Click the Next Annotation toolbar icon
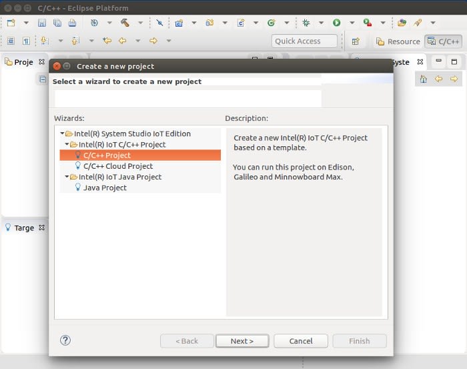The height and width of the screenshot is (369, 467). coord(45,41)
